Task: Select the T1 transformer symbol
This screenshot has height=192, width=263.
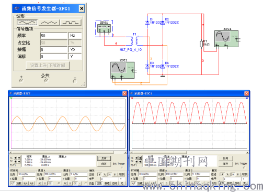Action: click(x=134, y=41)
